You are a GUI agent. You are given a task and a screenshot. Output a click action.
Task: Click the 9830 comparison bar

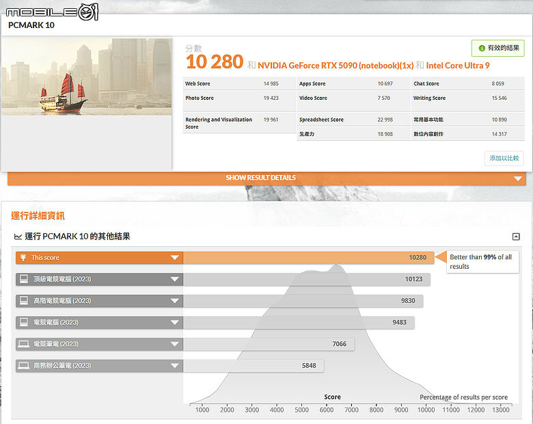tap(303, 301)
